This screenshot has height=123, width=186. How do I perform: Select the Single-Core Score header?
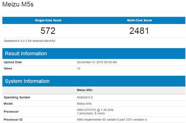(x=48, y=20)
